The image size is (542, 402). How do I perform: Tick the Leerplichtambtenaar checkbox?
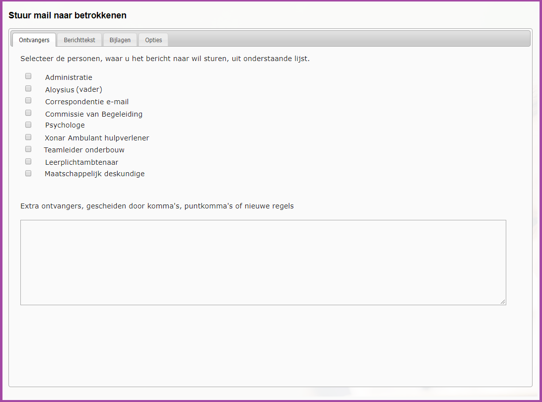28,161
